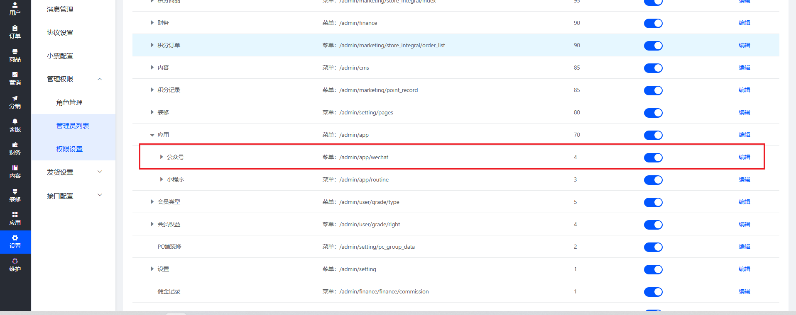Screen dimensions: 796x315
Task: Click 编辑 link for PC端装修 row
Action: [x=744, y=247]
